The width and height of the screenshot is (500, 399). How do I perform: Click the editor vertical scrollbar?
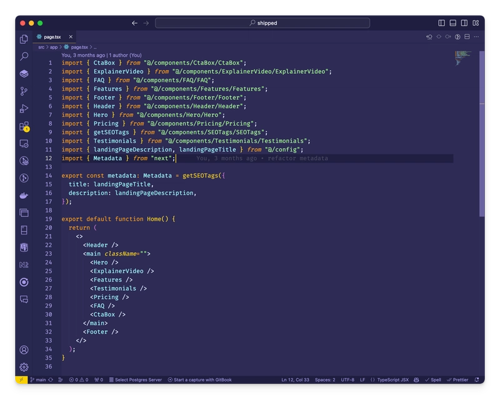[x=482, y=134]
